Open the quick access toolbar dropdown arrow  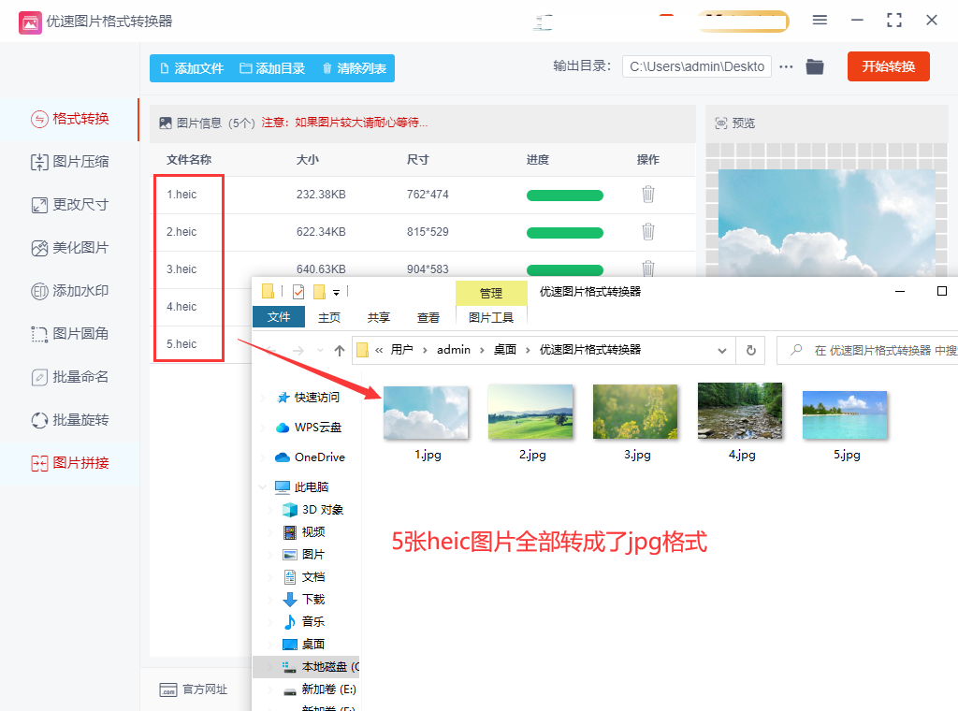(336, 293)
